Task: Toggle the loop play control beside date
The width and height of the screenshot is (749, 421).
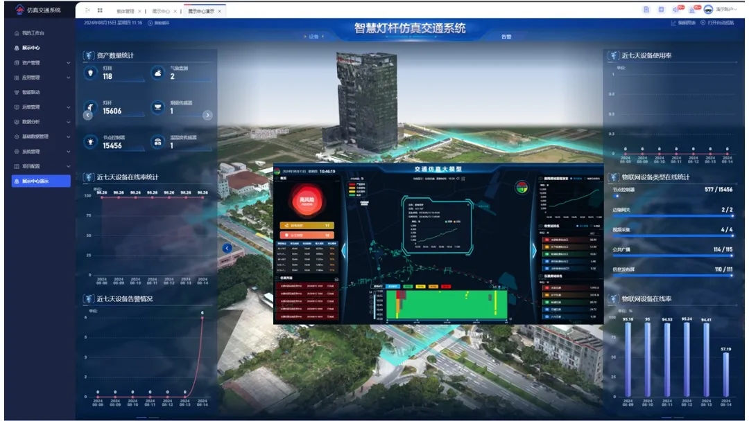Action: (160, 23)
